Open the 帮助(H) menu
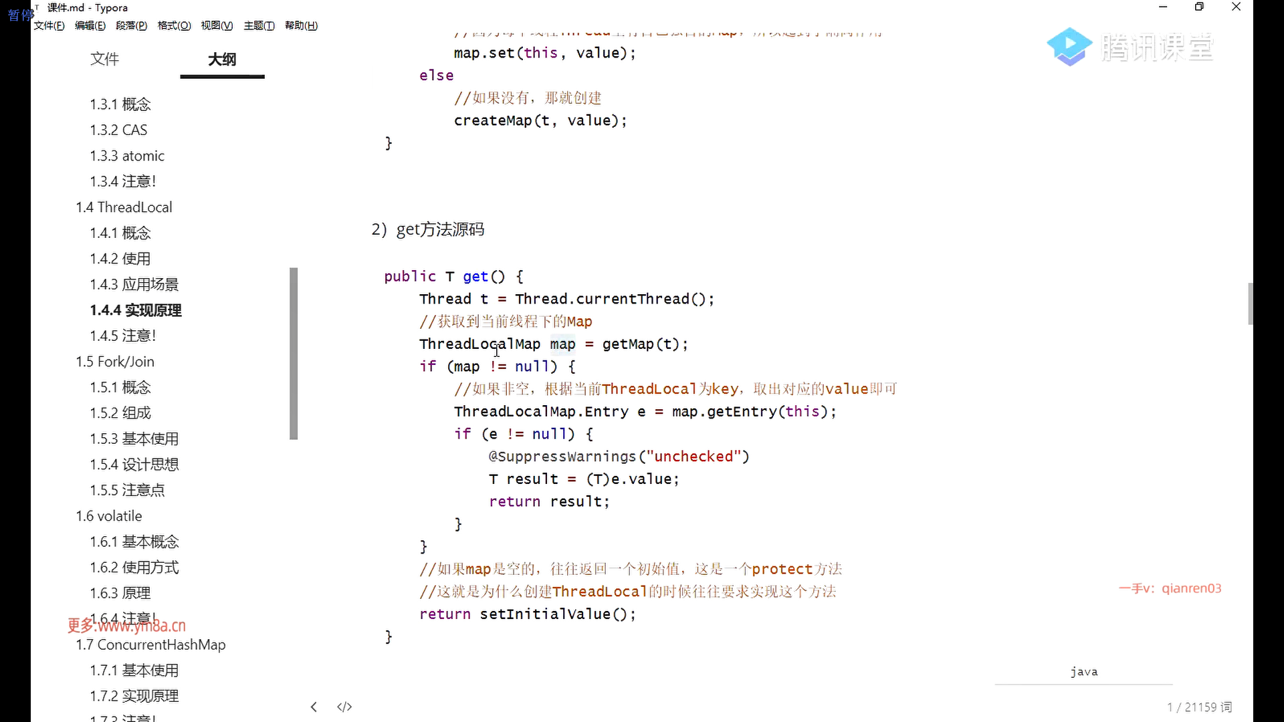 tap(301, 25)
